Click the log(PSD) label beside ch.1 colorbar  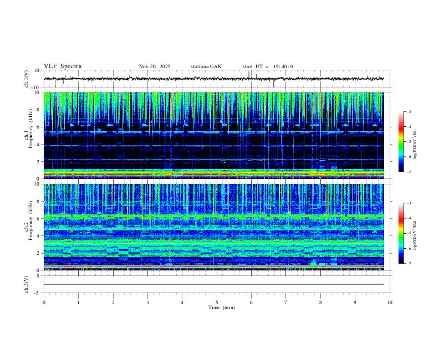[415, 145]
